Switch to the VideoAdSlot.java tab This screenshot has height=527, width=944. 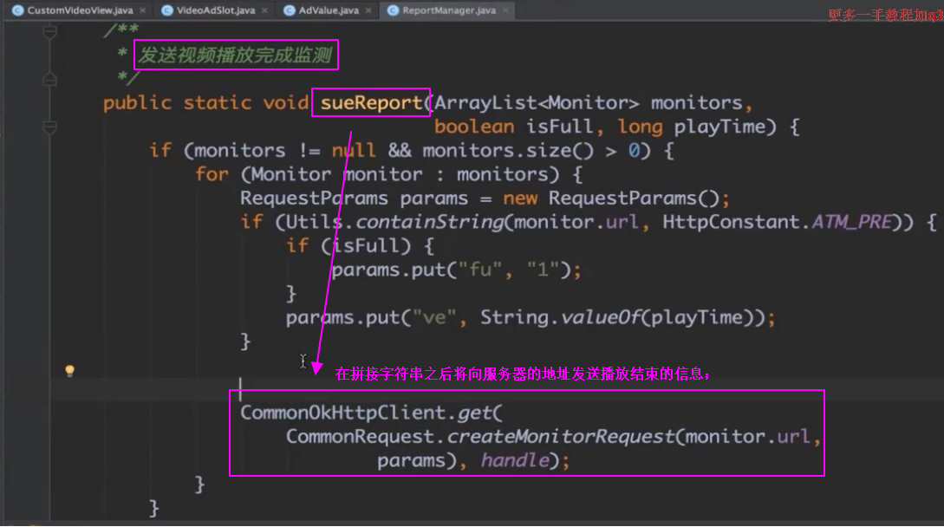[216, 10]
